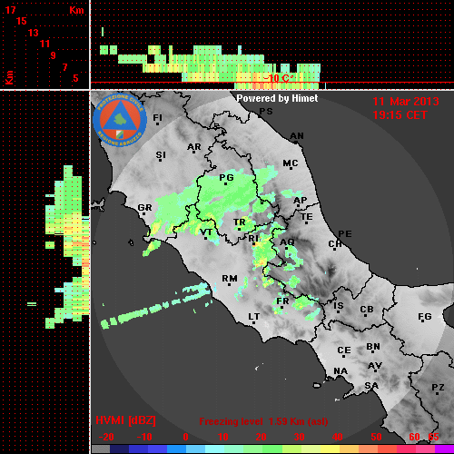The height and width of the screenshot is (454, 454).
Task: Click the 'HVMI [dBZ]' legend title
Action: pyautogui.click(x=125, y=420)
